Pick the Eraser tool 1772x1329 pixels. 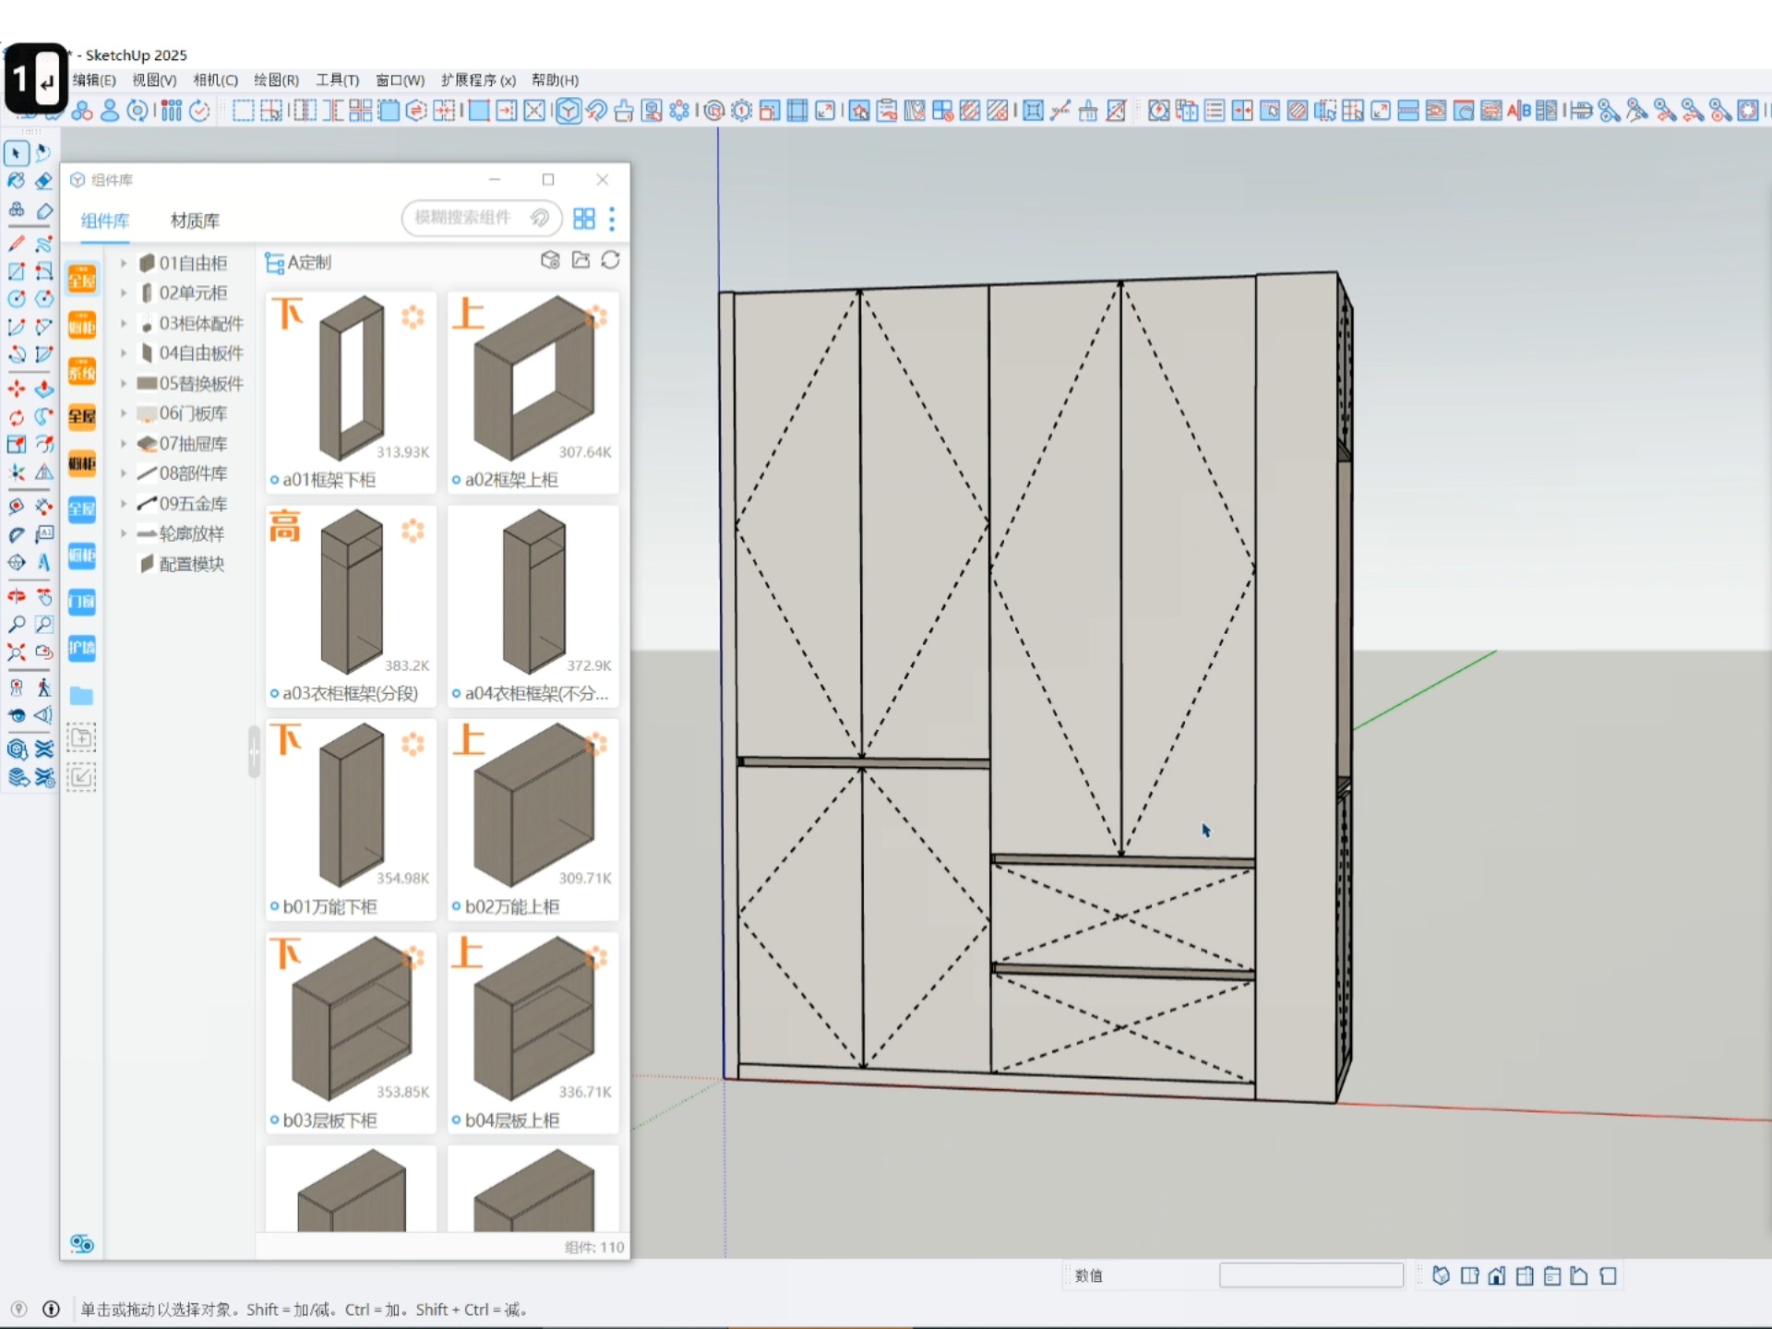pos(43,181)
